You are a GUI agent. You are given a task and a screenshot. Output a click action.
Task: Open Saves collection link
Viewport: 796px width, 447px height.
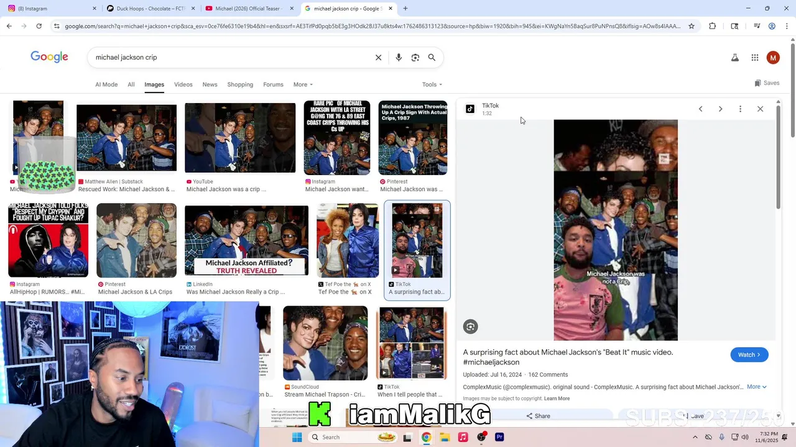click(x=767, y=83)
